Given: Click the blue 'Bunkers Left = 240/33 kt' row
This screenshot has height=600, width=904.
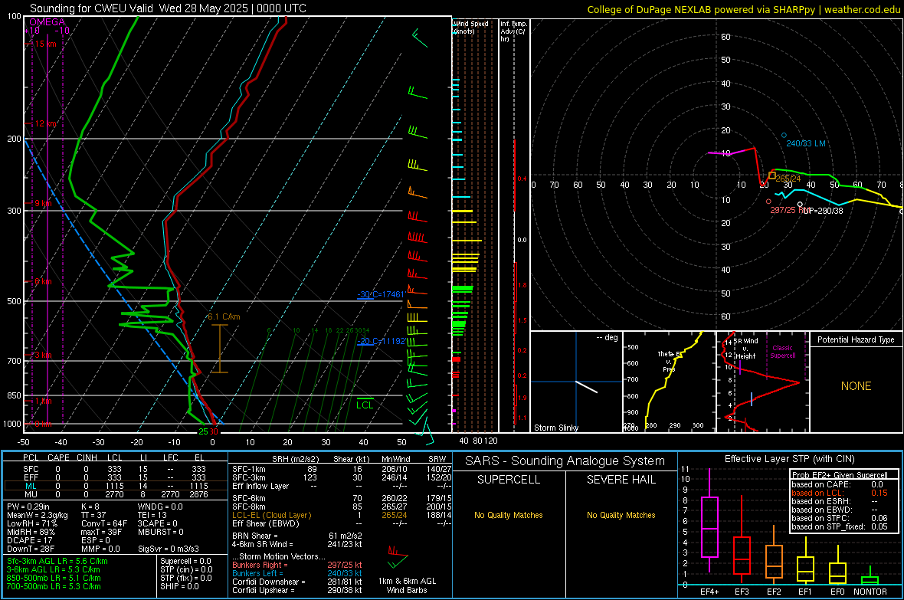Looking at the screenshot, I should 297,573.
